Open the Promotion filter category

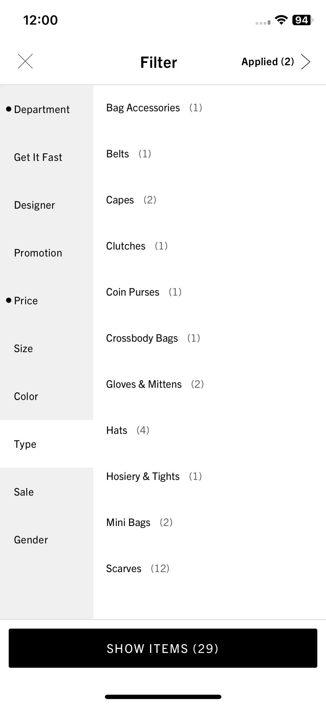47,253
